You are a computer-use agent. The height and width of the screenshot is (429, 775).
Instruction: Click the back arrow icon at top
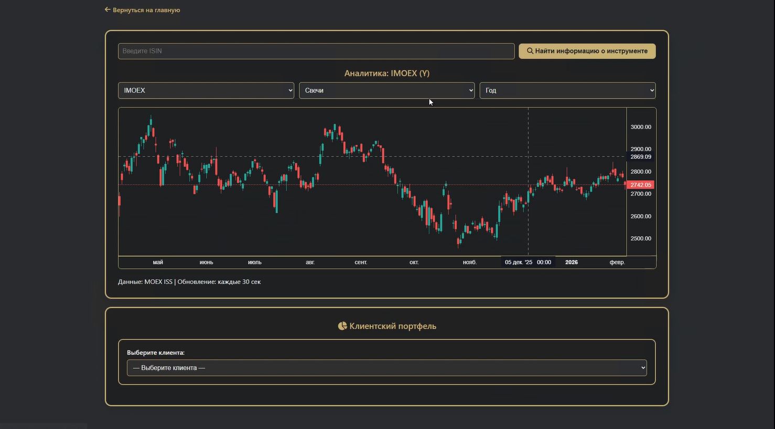point(107,9)
